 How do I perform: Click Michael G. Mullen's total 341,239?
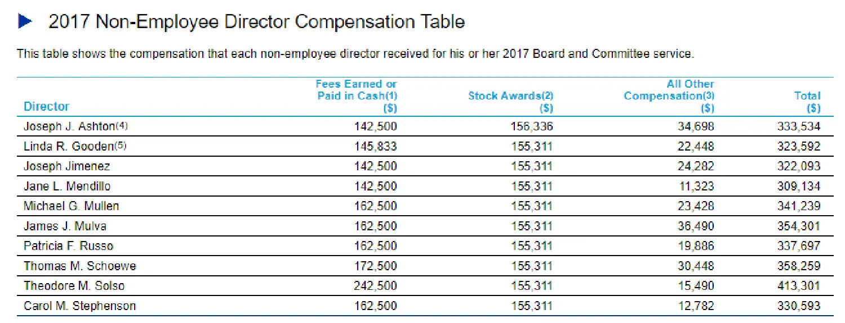799,206
